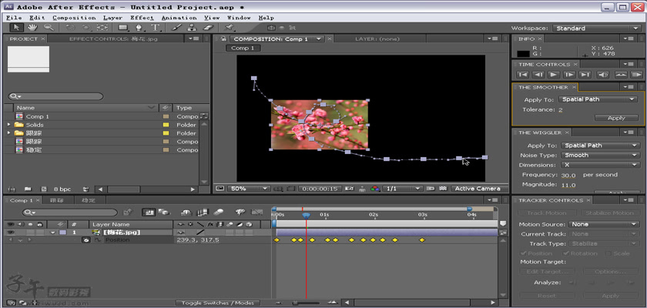Image resolution: width=647 pixels, height=308 pixels.
Task: Open the Smoother Apply To dropdown
Action: click(x=598, y=99)
